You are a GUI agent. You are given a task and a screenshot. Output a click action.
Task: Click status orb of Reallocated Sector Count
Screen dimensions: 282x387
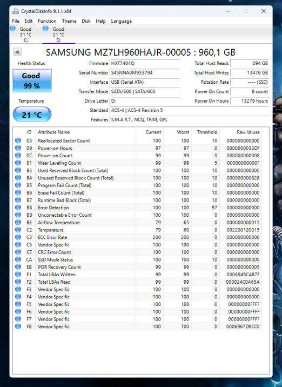(18, 141)
